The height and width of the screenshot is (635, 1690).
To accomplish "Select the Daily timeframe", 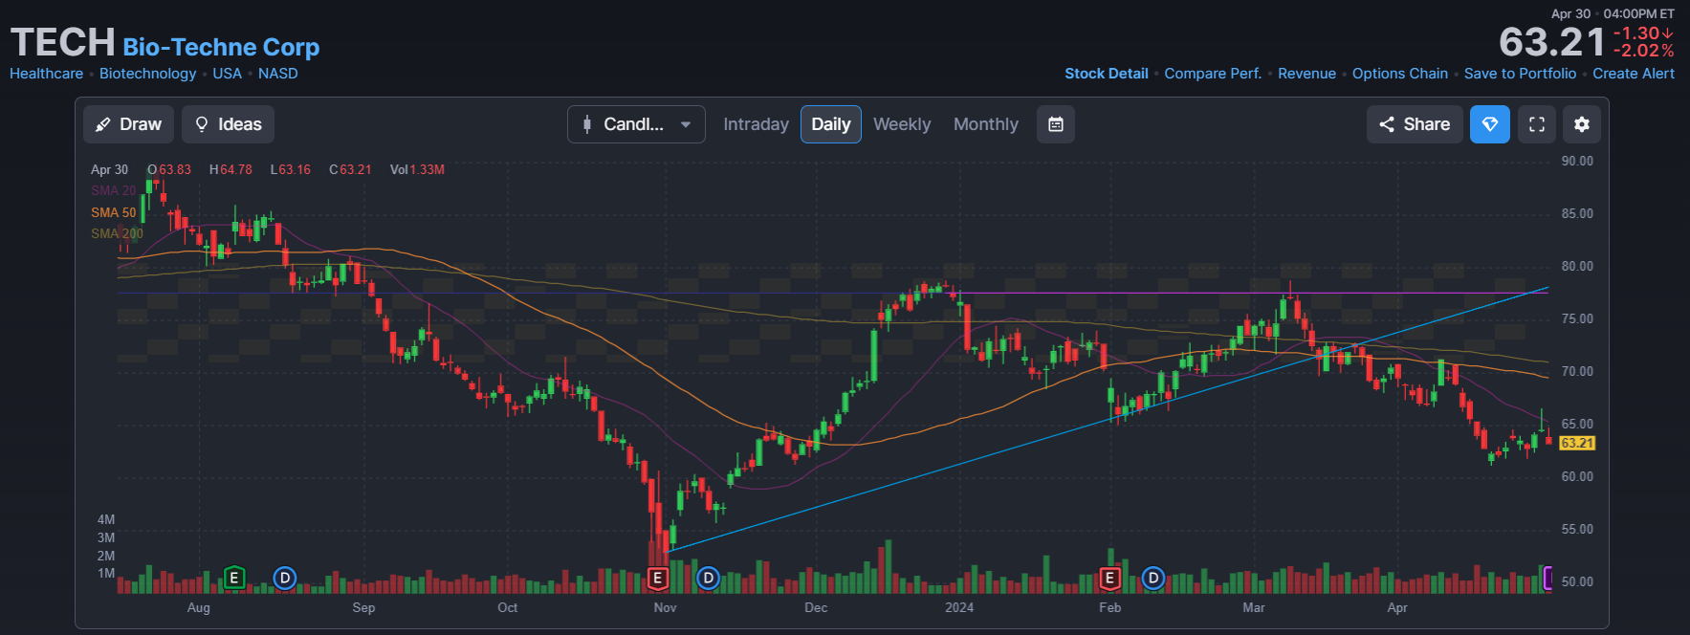I will pos(831,124).
